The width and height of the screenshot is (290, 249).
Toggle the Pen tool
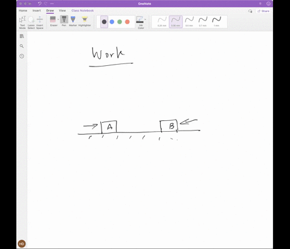[x=64, y=21]
